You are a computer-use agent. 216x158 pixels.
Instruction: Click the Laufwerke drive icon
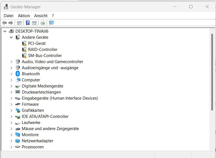pyautogui.click(x=18, y=123)
